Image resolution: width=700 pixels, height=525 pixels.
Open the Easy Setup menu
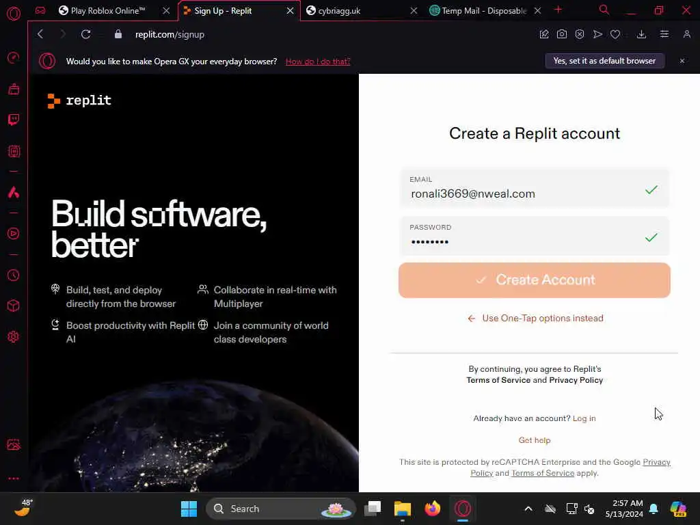[x=664, y=34]
